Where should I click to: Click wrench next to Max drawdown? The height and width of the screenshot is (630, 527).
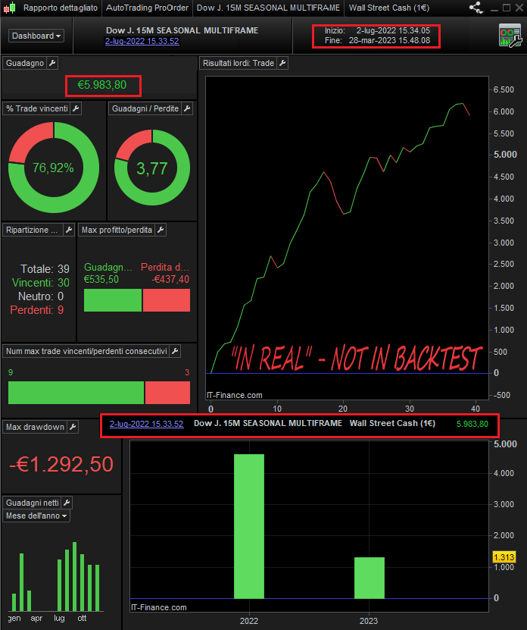pos(73,427)
